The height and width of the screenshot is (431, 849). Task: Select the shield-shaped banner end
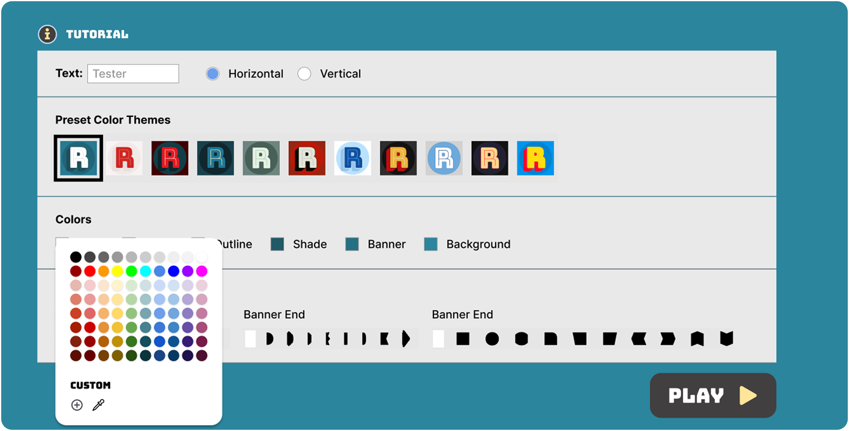(x=727, y=339)
